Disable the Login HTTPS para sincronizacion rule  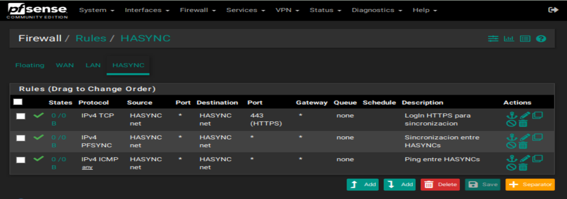click(511, 123)
